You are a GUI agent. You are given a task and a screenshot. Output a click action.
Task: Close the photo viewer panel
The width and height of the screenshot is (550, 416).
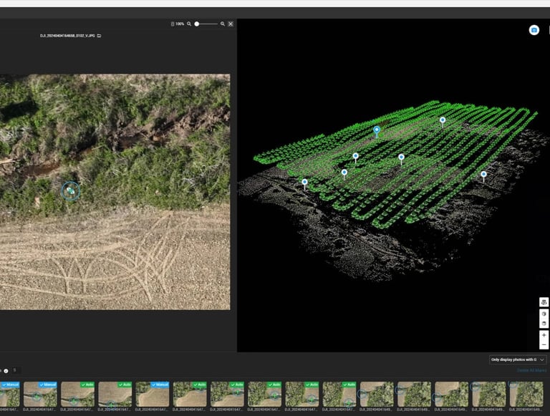[x=231, y=24]
